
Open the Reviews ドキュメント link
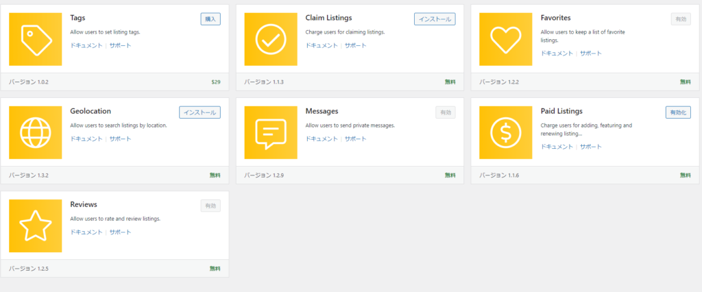tap(86, 232)
